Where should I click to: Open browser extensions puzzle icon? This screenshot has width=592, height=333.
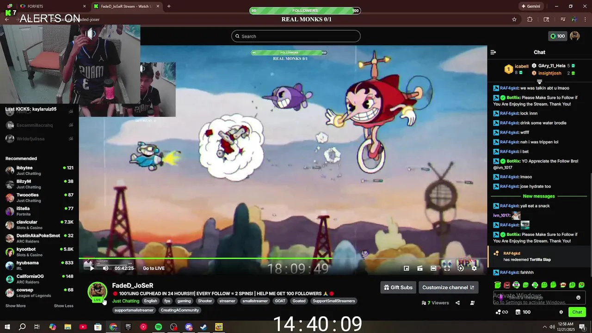point(530,19)
